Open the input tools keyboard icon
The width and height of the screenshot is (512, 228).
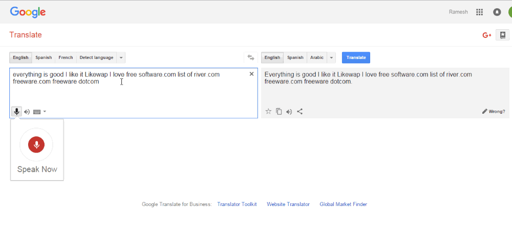(x=37, y=112)
